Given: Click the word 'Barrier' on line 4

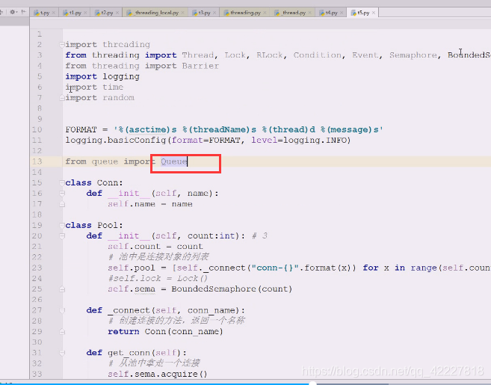Looking at the screenshot, I should (200, 66).
